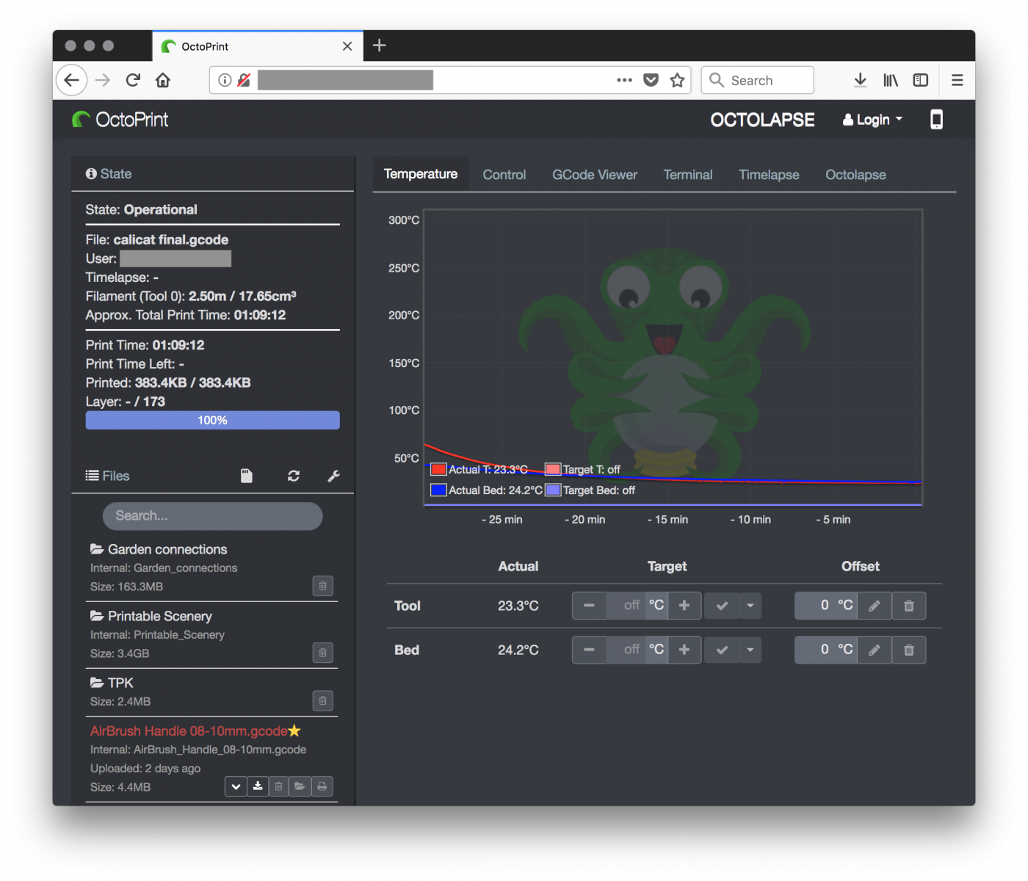The image size is (1028, 881).
Task: Open the Printable Scenery folder
Action: pyautogui.click(x=151, y=616)
